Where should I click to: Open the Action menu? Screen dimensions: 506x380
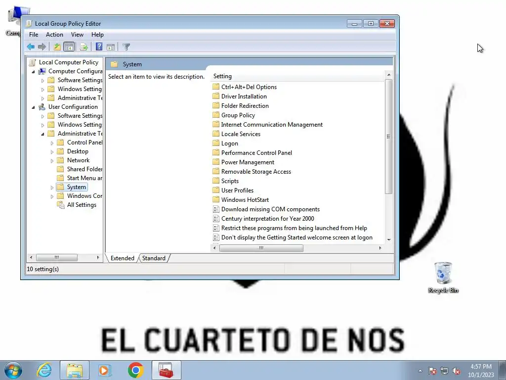tap(54, 35)
